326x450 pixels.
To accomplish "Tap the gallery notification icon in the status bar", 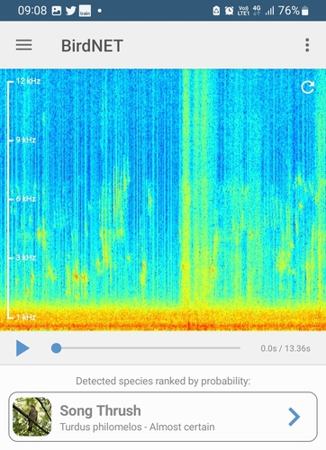I will 57,11.
